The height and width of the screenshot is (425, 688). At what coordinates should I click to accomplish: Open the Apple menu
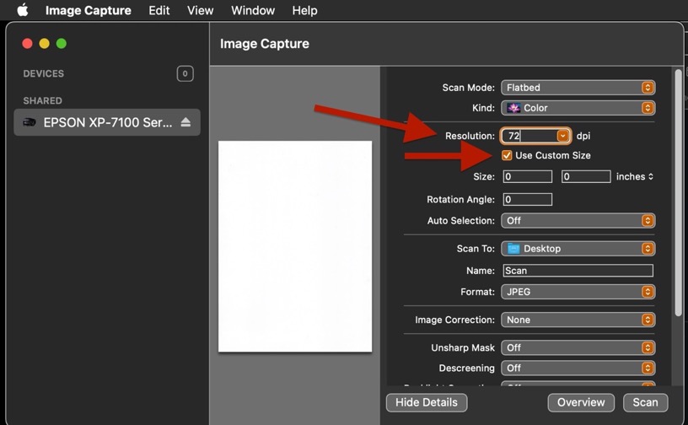[23, 9]
